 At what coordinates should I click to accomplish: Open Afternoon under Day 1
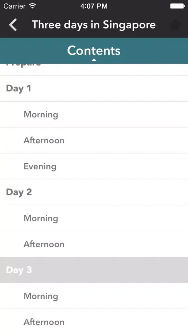[x=94, y=140]
